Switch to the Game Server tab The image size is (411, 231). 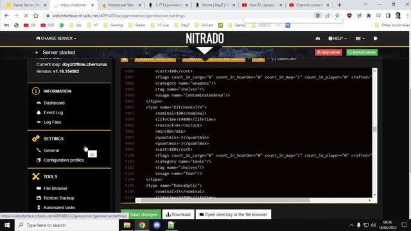27,5
